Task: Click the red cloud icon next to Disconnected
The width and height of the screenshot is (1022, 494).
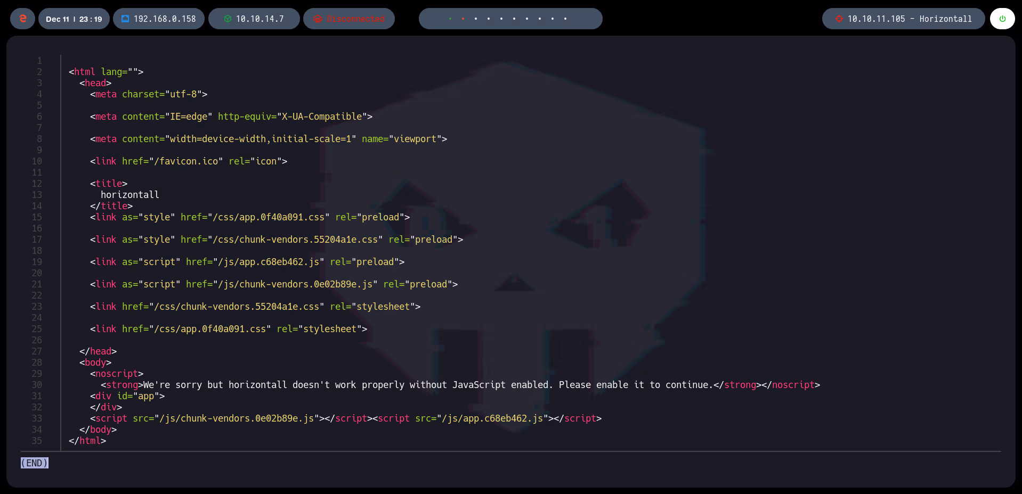Action: (319, 19)
